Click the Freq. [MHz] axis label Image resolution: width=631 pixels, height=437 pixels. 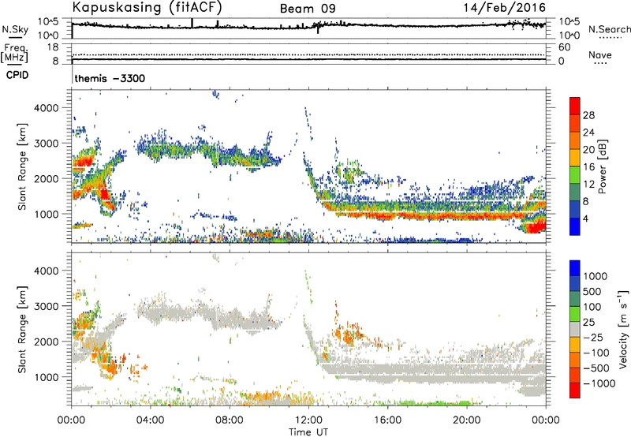(x=14, y=53)
